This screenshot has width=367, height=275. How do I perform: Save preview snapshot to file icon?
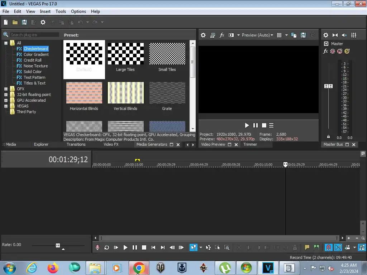tap(303, 35)
